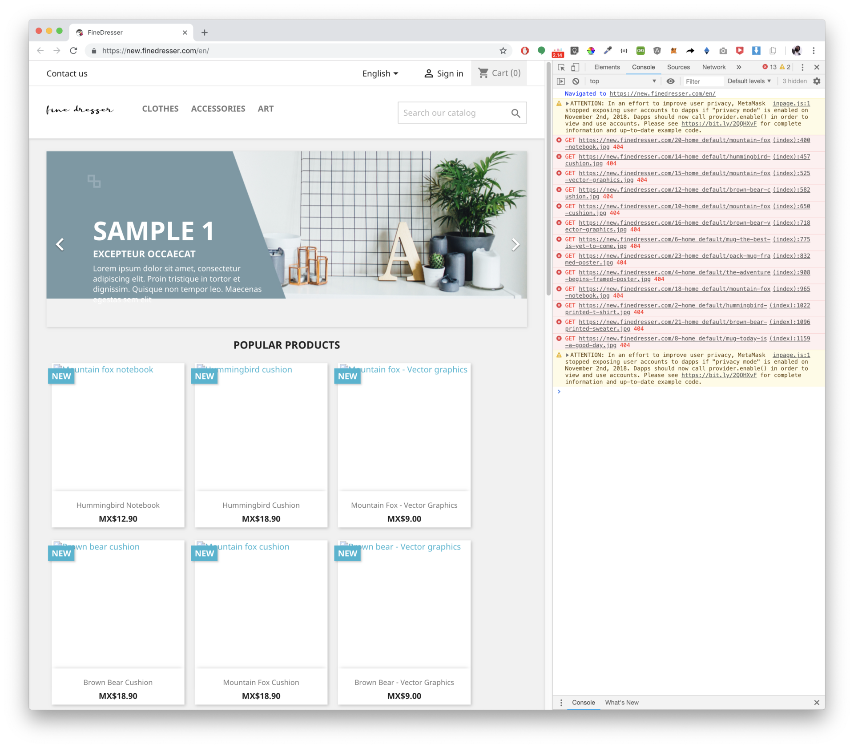Click the Sign in link

pyautogui.click(x=443, y=73)
